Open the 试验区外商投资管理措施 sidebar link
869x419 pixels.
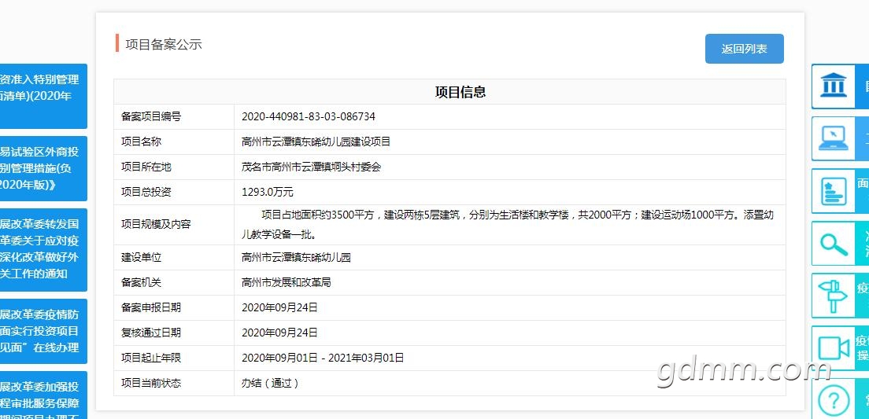click(x=43, y=168)
